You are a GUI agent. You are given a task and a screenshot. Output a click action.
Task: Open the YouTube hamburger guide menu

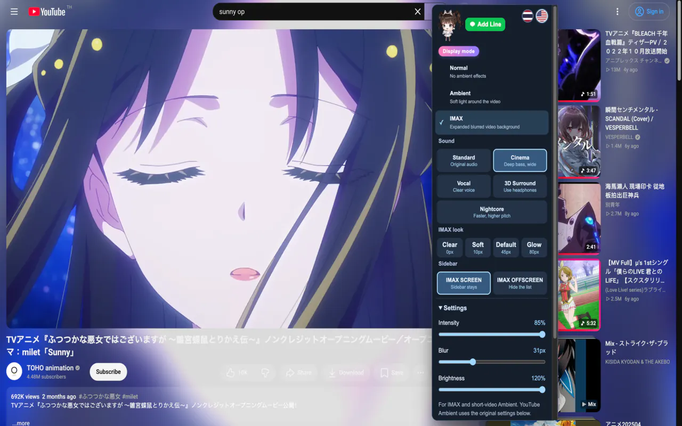pos(14,12)
